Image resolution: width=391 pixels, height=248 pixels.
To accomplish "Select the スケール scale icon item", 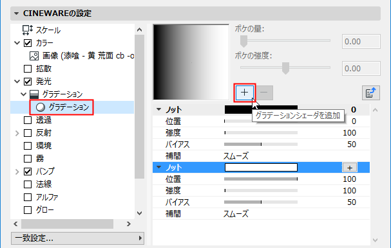I will pyautogui.click(x=41, y=30).
